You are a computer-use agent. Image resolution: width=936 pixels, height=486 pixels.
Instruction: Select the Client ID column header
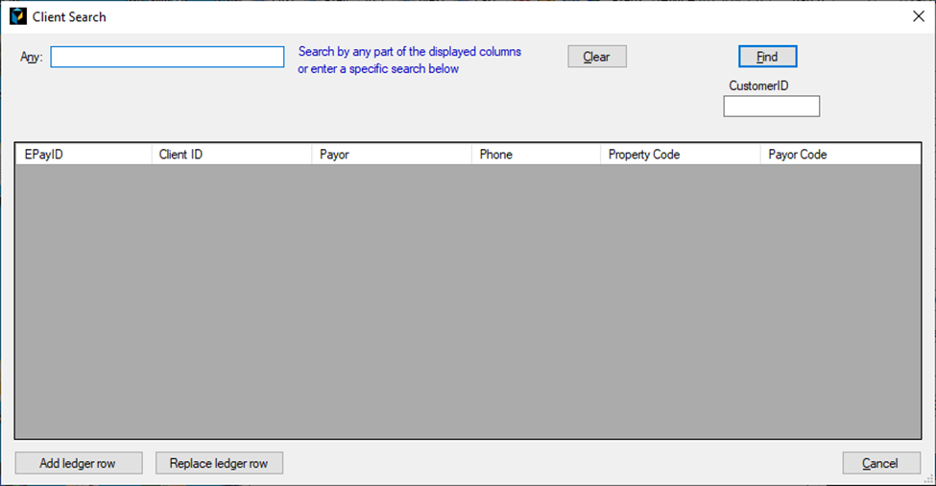tap(231, 155)
